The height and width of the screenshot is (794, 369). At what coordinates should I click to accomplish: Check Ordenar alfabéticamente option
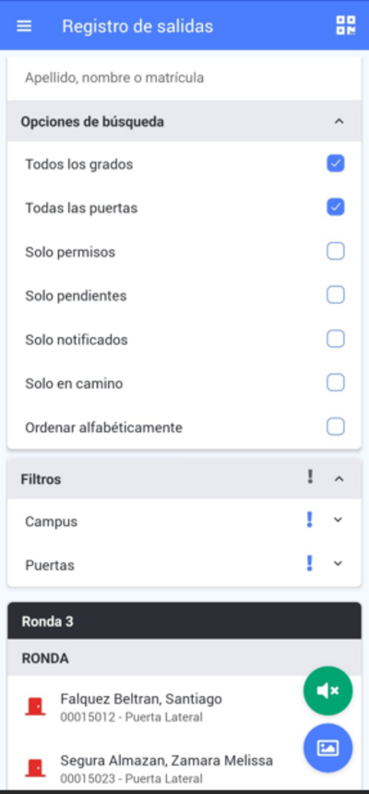(336, 427)
